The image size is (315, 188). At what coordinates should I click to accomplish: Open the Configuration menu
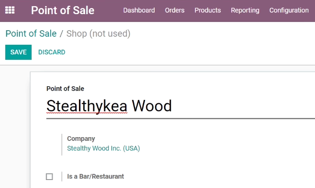pos(289,10)
